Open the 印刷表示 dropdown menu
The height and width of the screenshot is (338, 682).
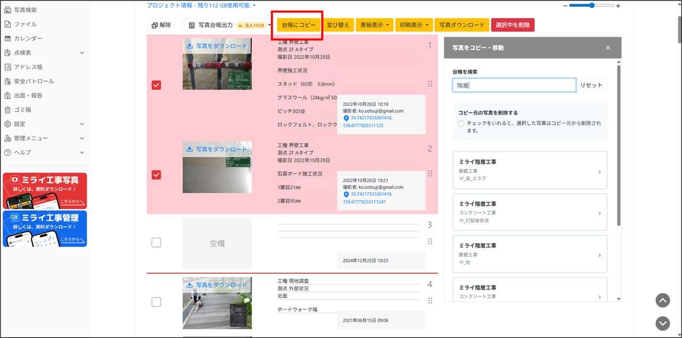(414, 25)
